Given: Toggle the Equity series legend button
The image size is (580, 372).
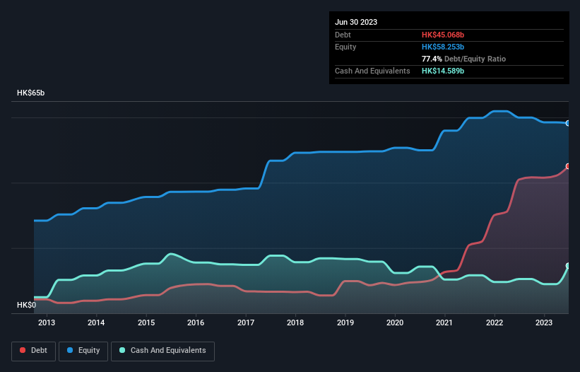Looking at the screenshot, I should [83, 351].
